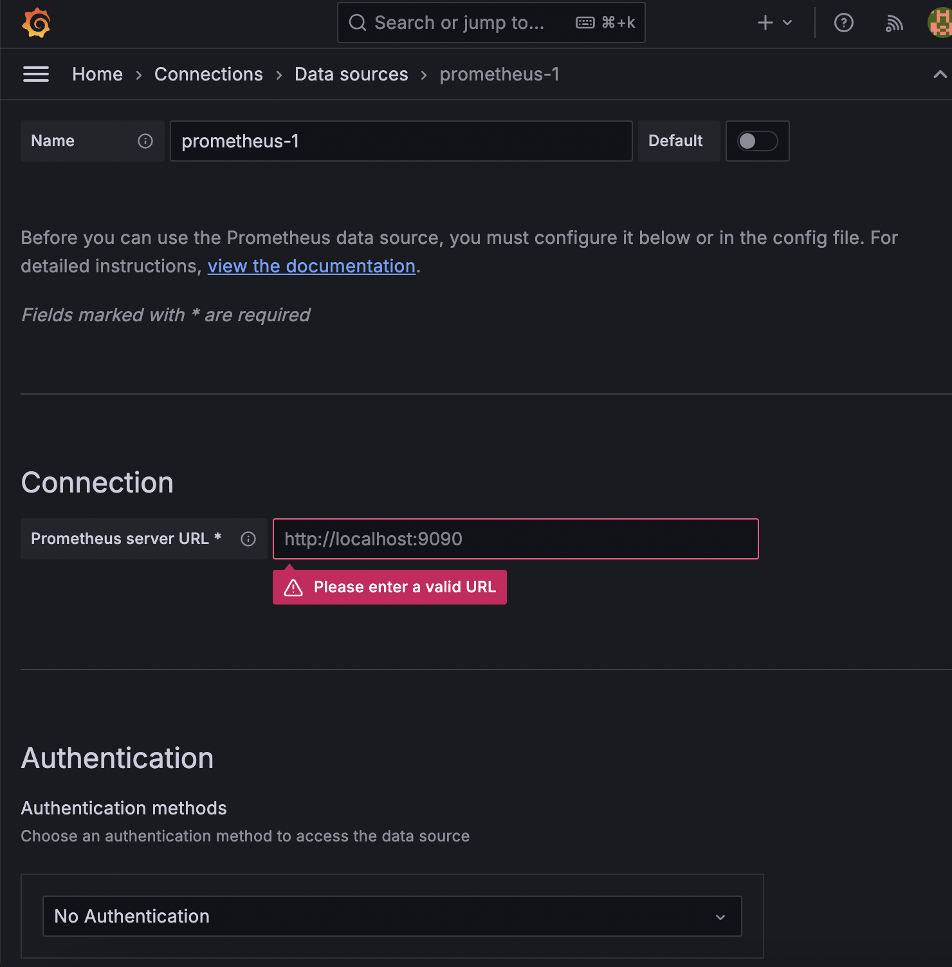Viewport: 952px width, 967px height.
Task: Open the news RSS feed icon
Action: click(x=894, y=23)
